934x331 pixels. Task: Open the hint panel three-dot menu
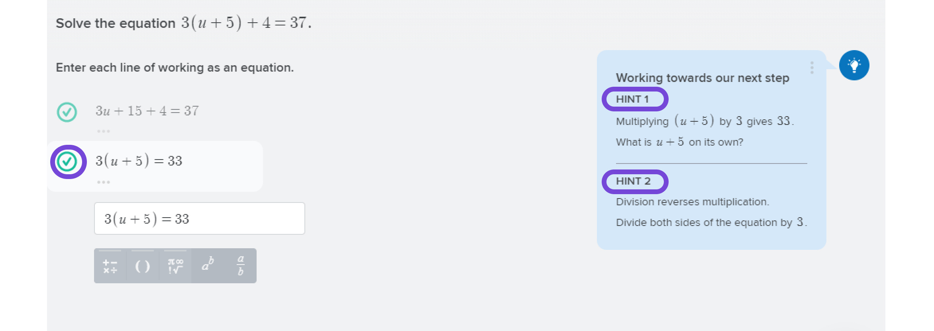point(812,68)
